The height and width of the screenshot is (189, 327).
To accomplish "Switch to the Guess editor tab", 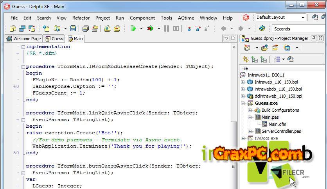I will pos(54,39).
